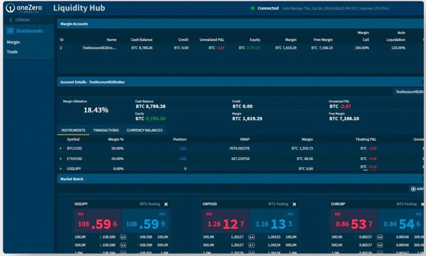Click the USDJPY tile MT5-Testing label

150,204
